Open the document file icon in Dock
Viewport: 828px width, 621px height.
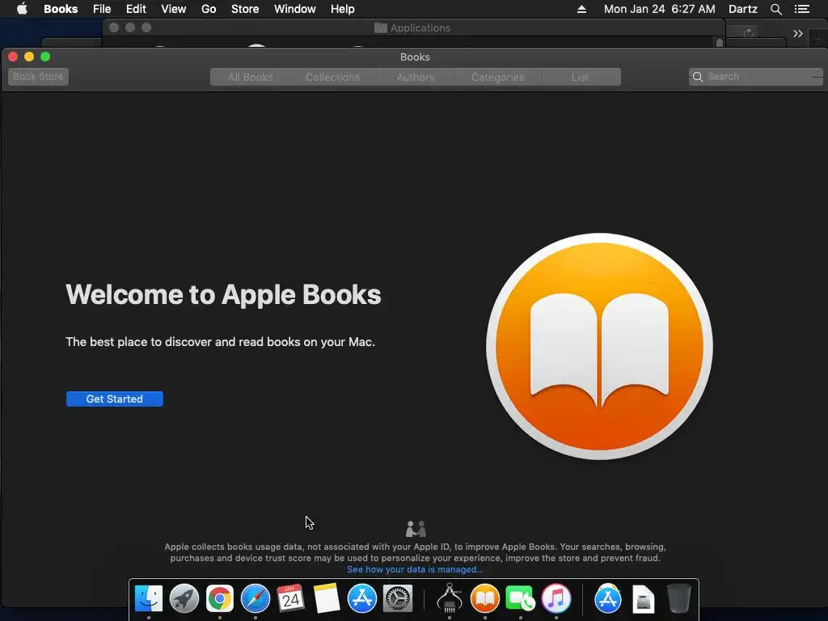[643, 599]
